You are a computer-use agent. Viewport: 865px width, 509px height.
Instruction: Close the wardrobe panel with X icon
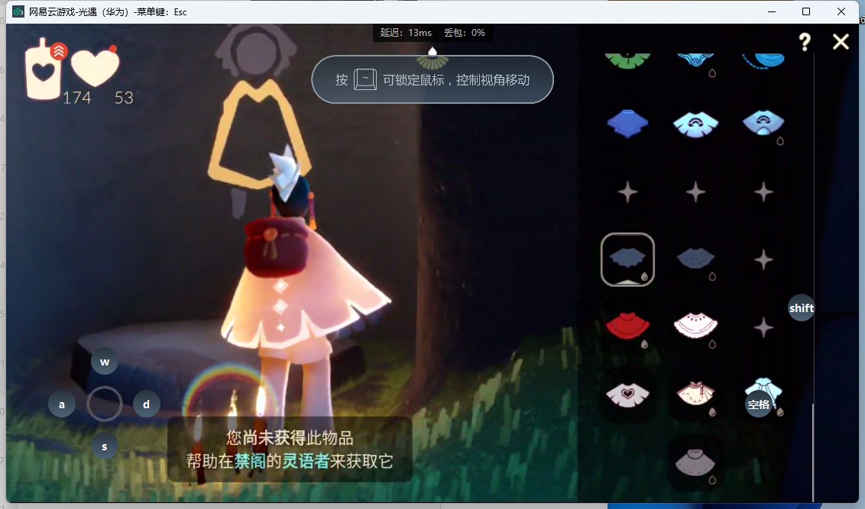point(841,41)
